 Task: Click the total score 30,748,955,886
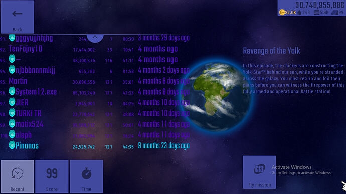tap(320, 5)
